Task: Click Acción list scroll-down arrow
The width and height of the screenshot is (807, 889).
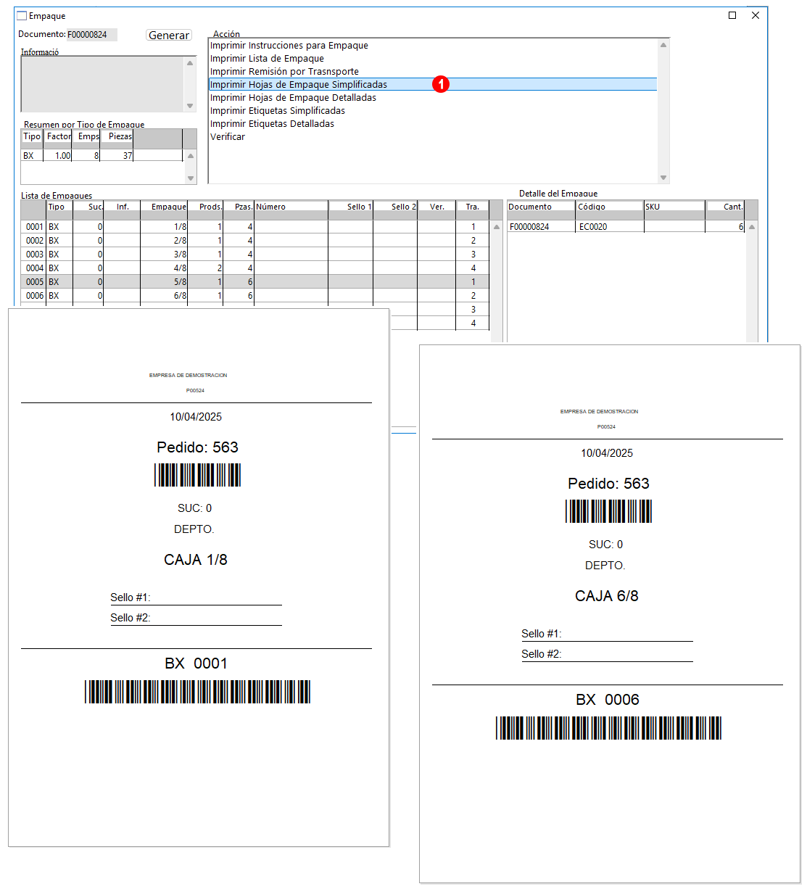Action: click(x=663, y=178)
